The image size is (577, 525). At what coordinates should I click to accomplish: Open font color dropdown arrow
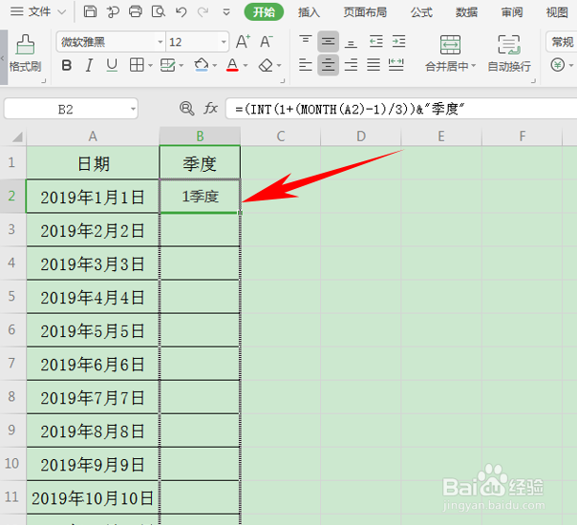tap(246, 66)
